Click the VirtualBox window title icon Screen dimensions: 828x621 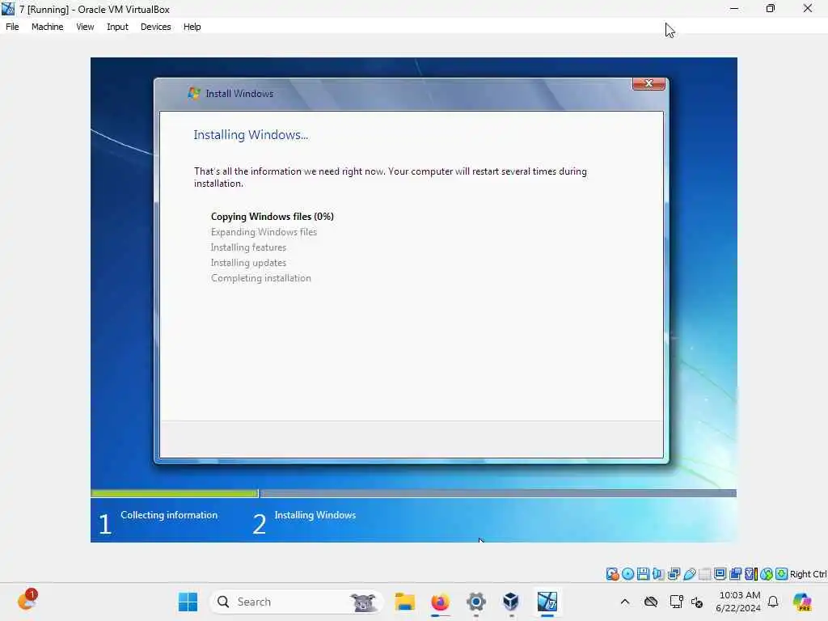click(8, 9)
